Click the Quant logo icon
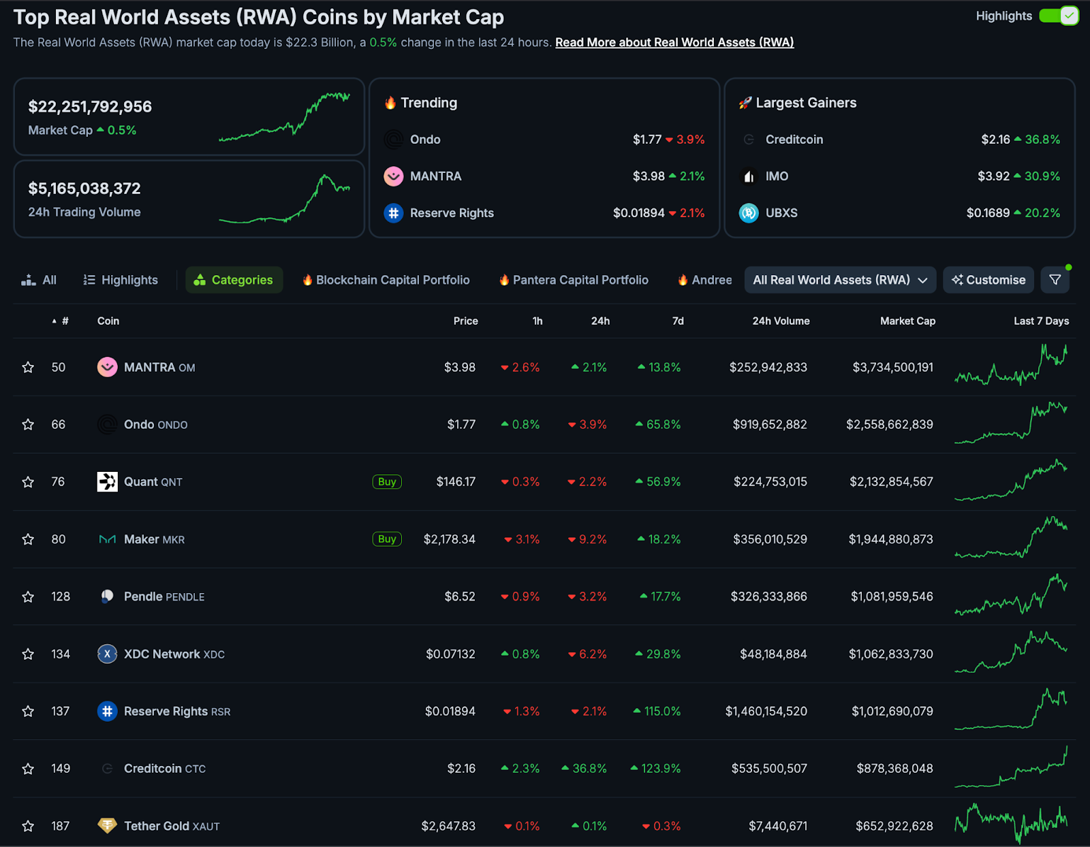The width and height of the screenshot is (1090, 847). tap(107, 482)
